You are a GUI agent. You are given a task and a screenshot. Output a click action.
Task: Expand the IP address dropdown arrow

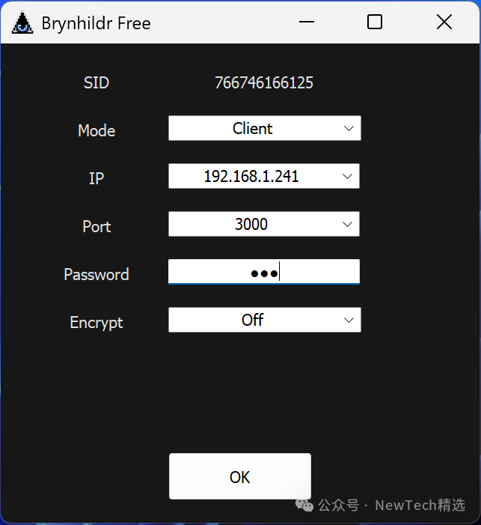[347, 177]
